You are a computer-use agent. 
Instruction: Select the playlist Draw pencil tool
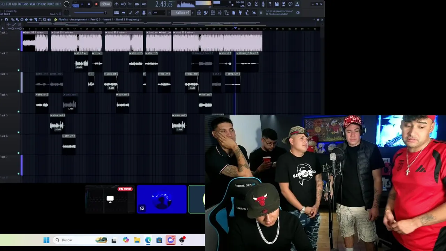(13, 20)
